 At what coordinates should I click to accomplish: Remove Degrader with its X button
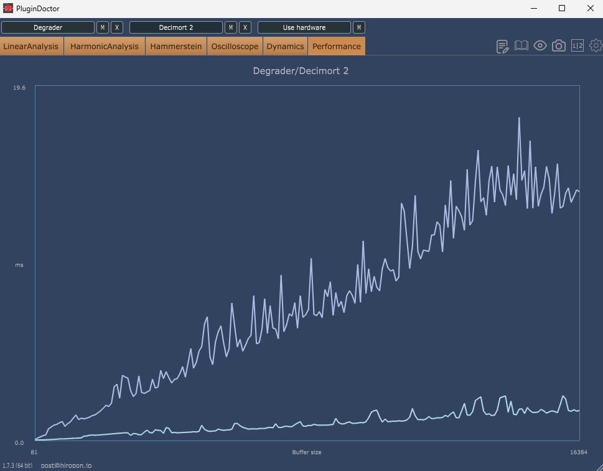coord(117,27)
